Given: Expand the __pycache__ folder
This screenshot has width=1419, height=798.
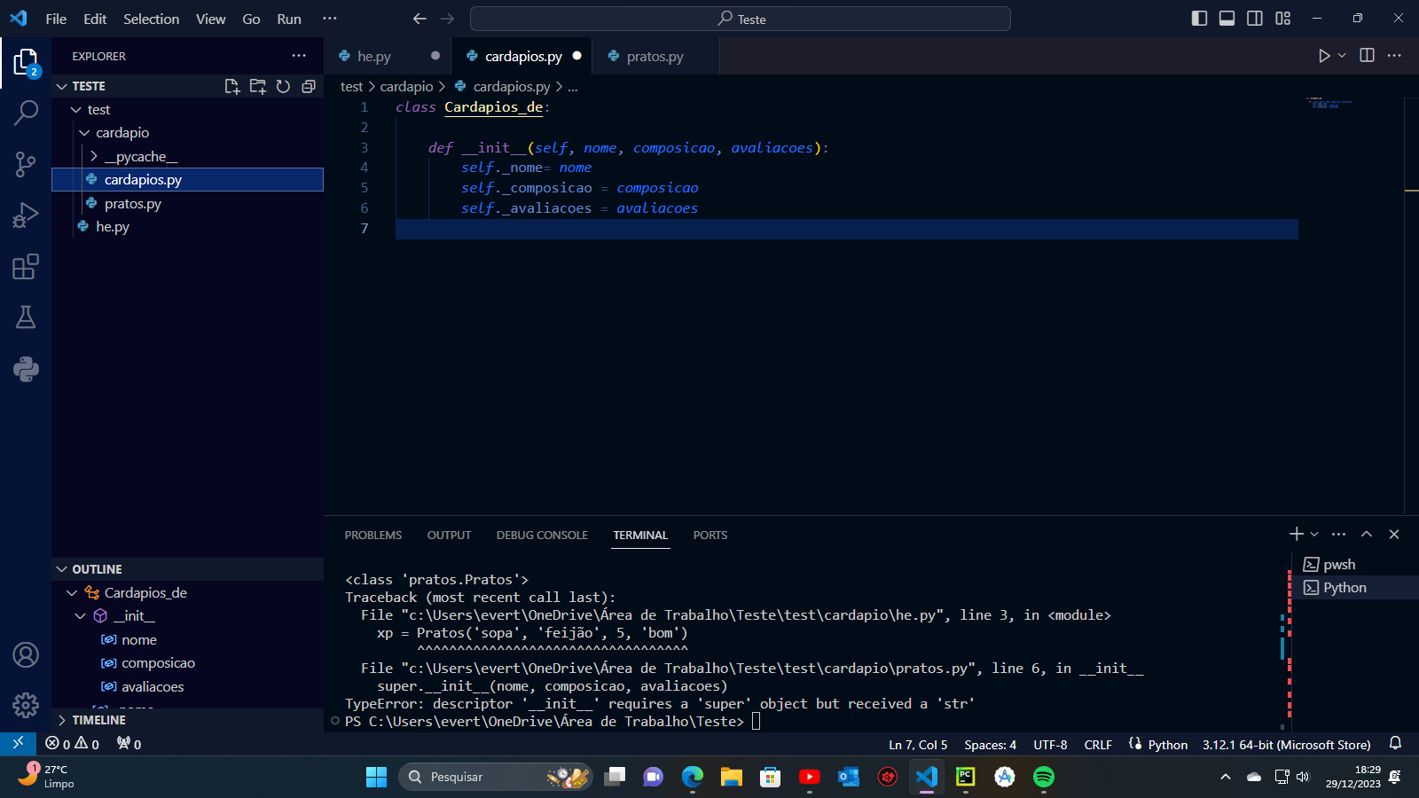Looking at the screenshot, I should click(94, 156).
